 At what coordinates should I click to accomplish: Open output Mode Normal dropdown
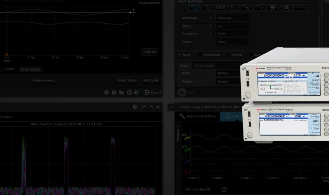(229, 73)
